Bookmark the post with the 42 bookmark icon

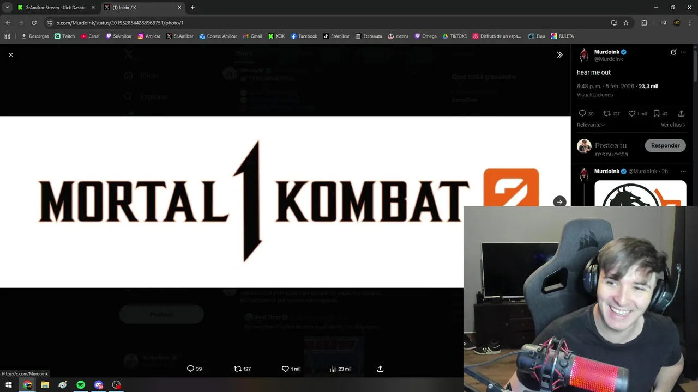coord(657,113)
